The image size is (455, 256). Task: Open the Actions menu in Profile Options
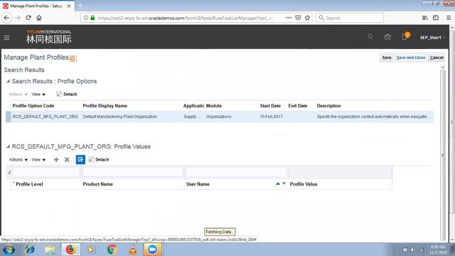click(x=18, y=95)
